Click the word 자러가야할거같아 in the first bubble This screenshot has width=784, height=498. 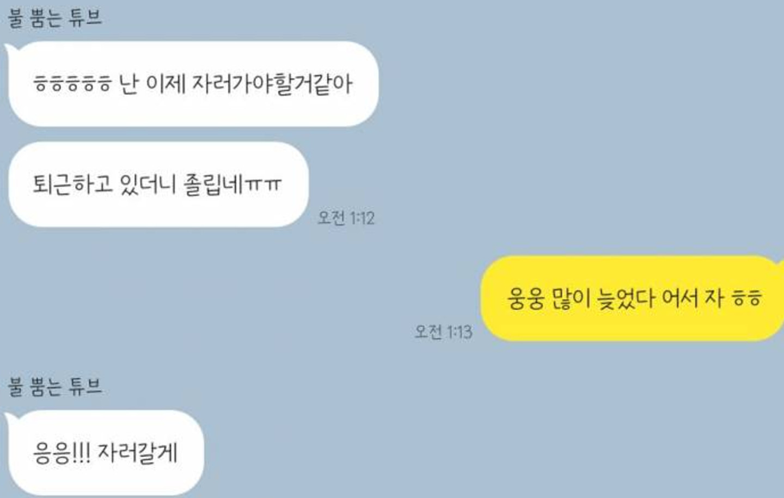273,84
